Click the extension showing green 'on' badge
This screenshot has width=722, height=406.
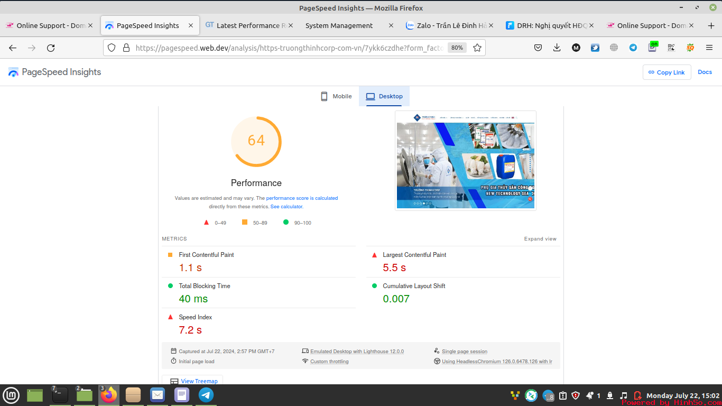pos(653,47)
